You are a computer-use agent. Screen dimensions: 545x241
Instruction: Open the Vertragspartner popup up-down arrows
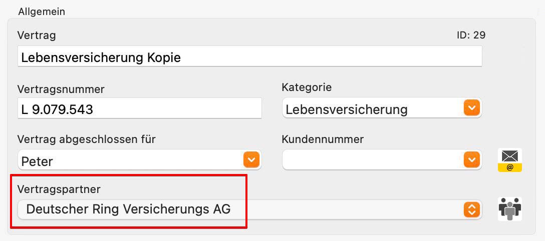point(472,209)
